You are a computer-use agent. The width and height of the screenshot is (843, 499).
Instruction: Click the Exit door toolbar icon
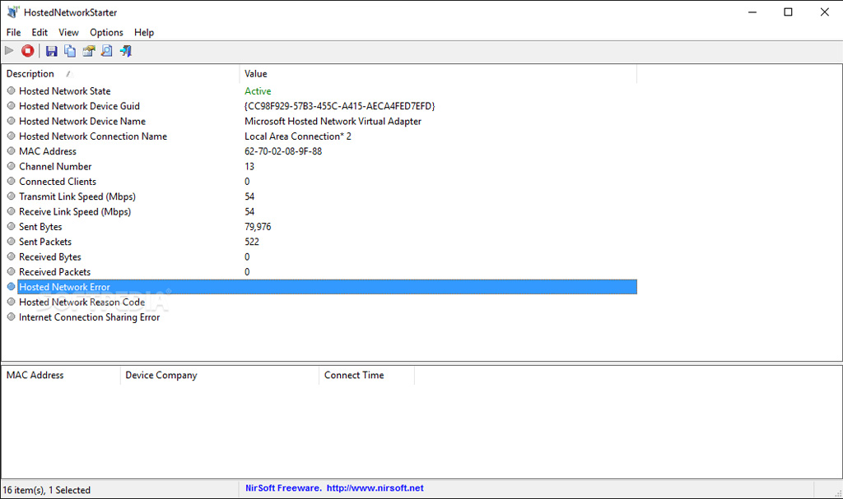[x=125, y=51]
